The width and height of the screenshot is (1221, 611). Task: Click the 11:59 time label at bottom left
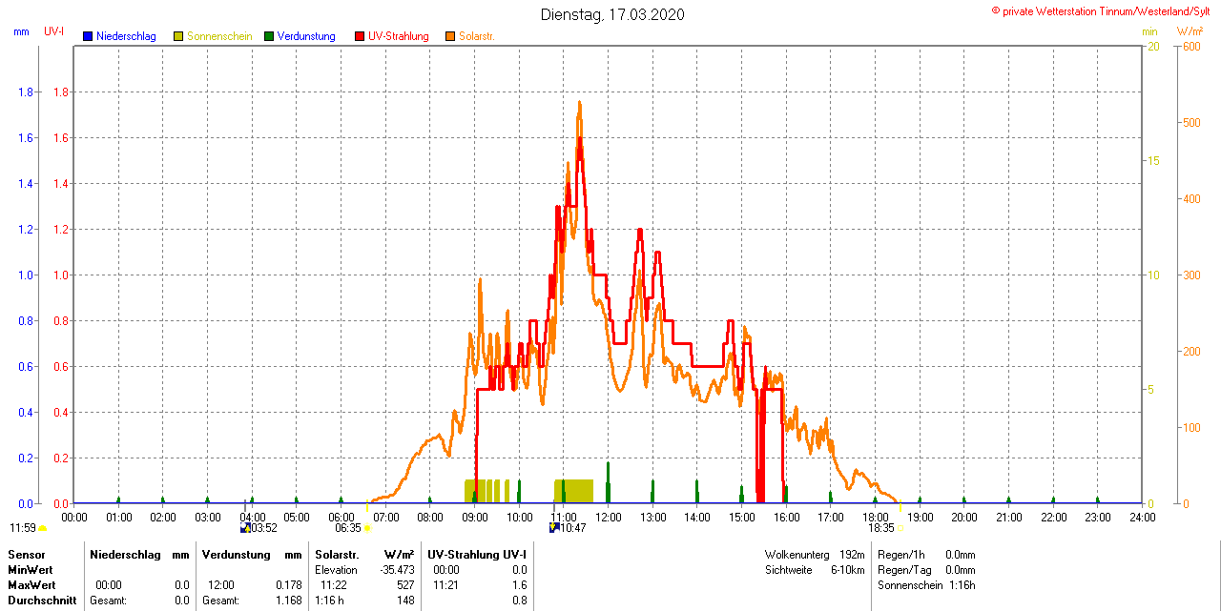pyautogui.click(x=23, y=528)
